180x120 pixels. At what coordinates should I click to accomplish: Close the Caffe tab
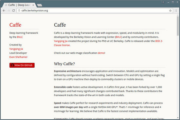click(x=33, y=5)
